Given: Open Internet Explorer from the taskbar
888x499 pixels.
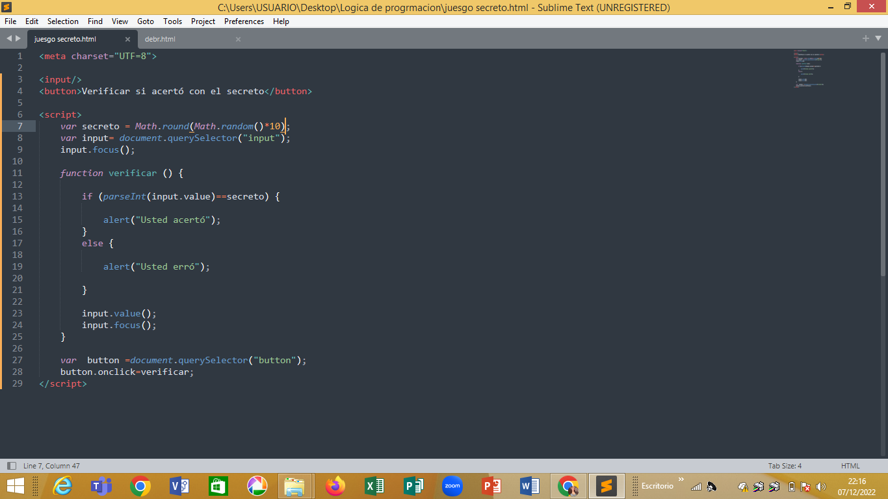Looking at the screenshot, I should pos(63,486).
